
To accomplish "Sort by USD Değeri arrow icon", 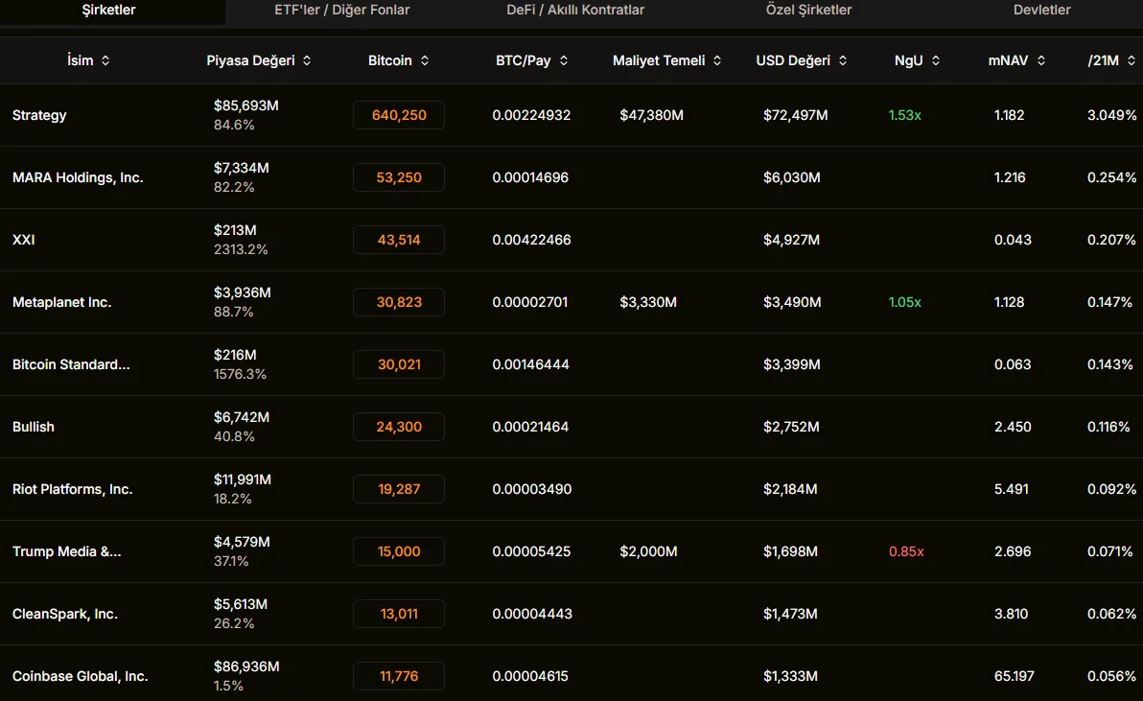I will (x=843, y=60).
